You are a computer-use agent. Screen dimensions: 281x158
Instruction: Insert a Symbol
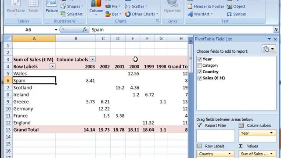pos(237,14)
